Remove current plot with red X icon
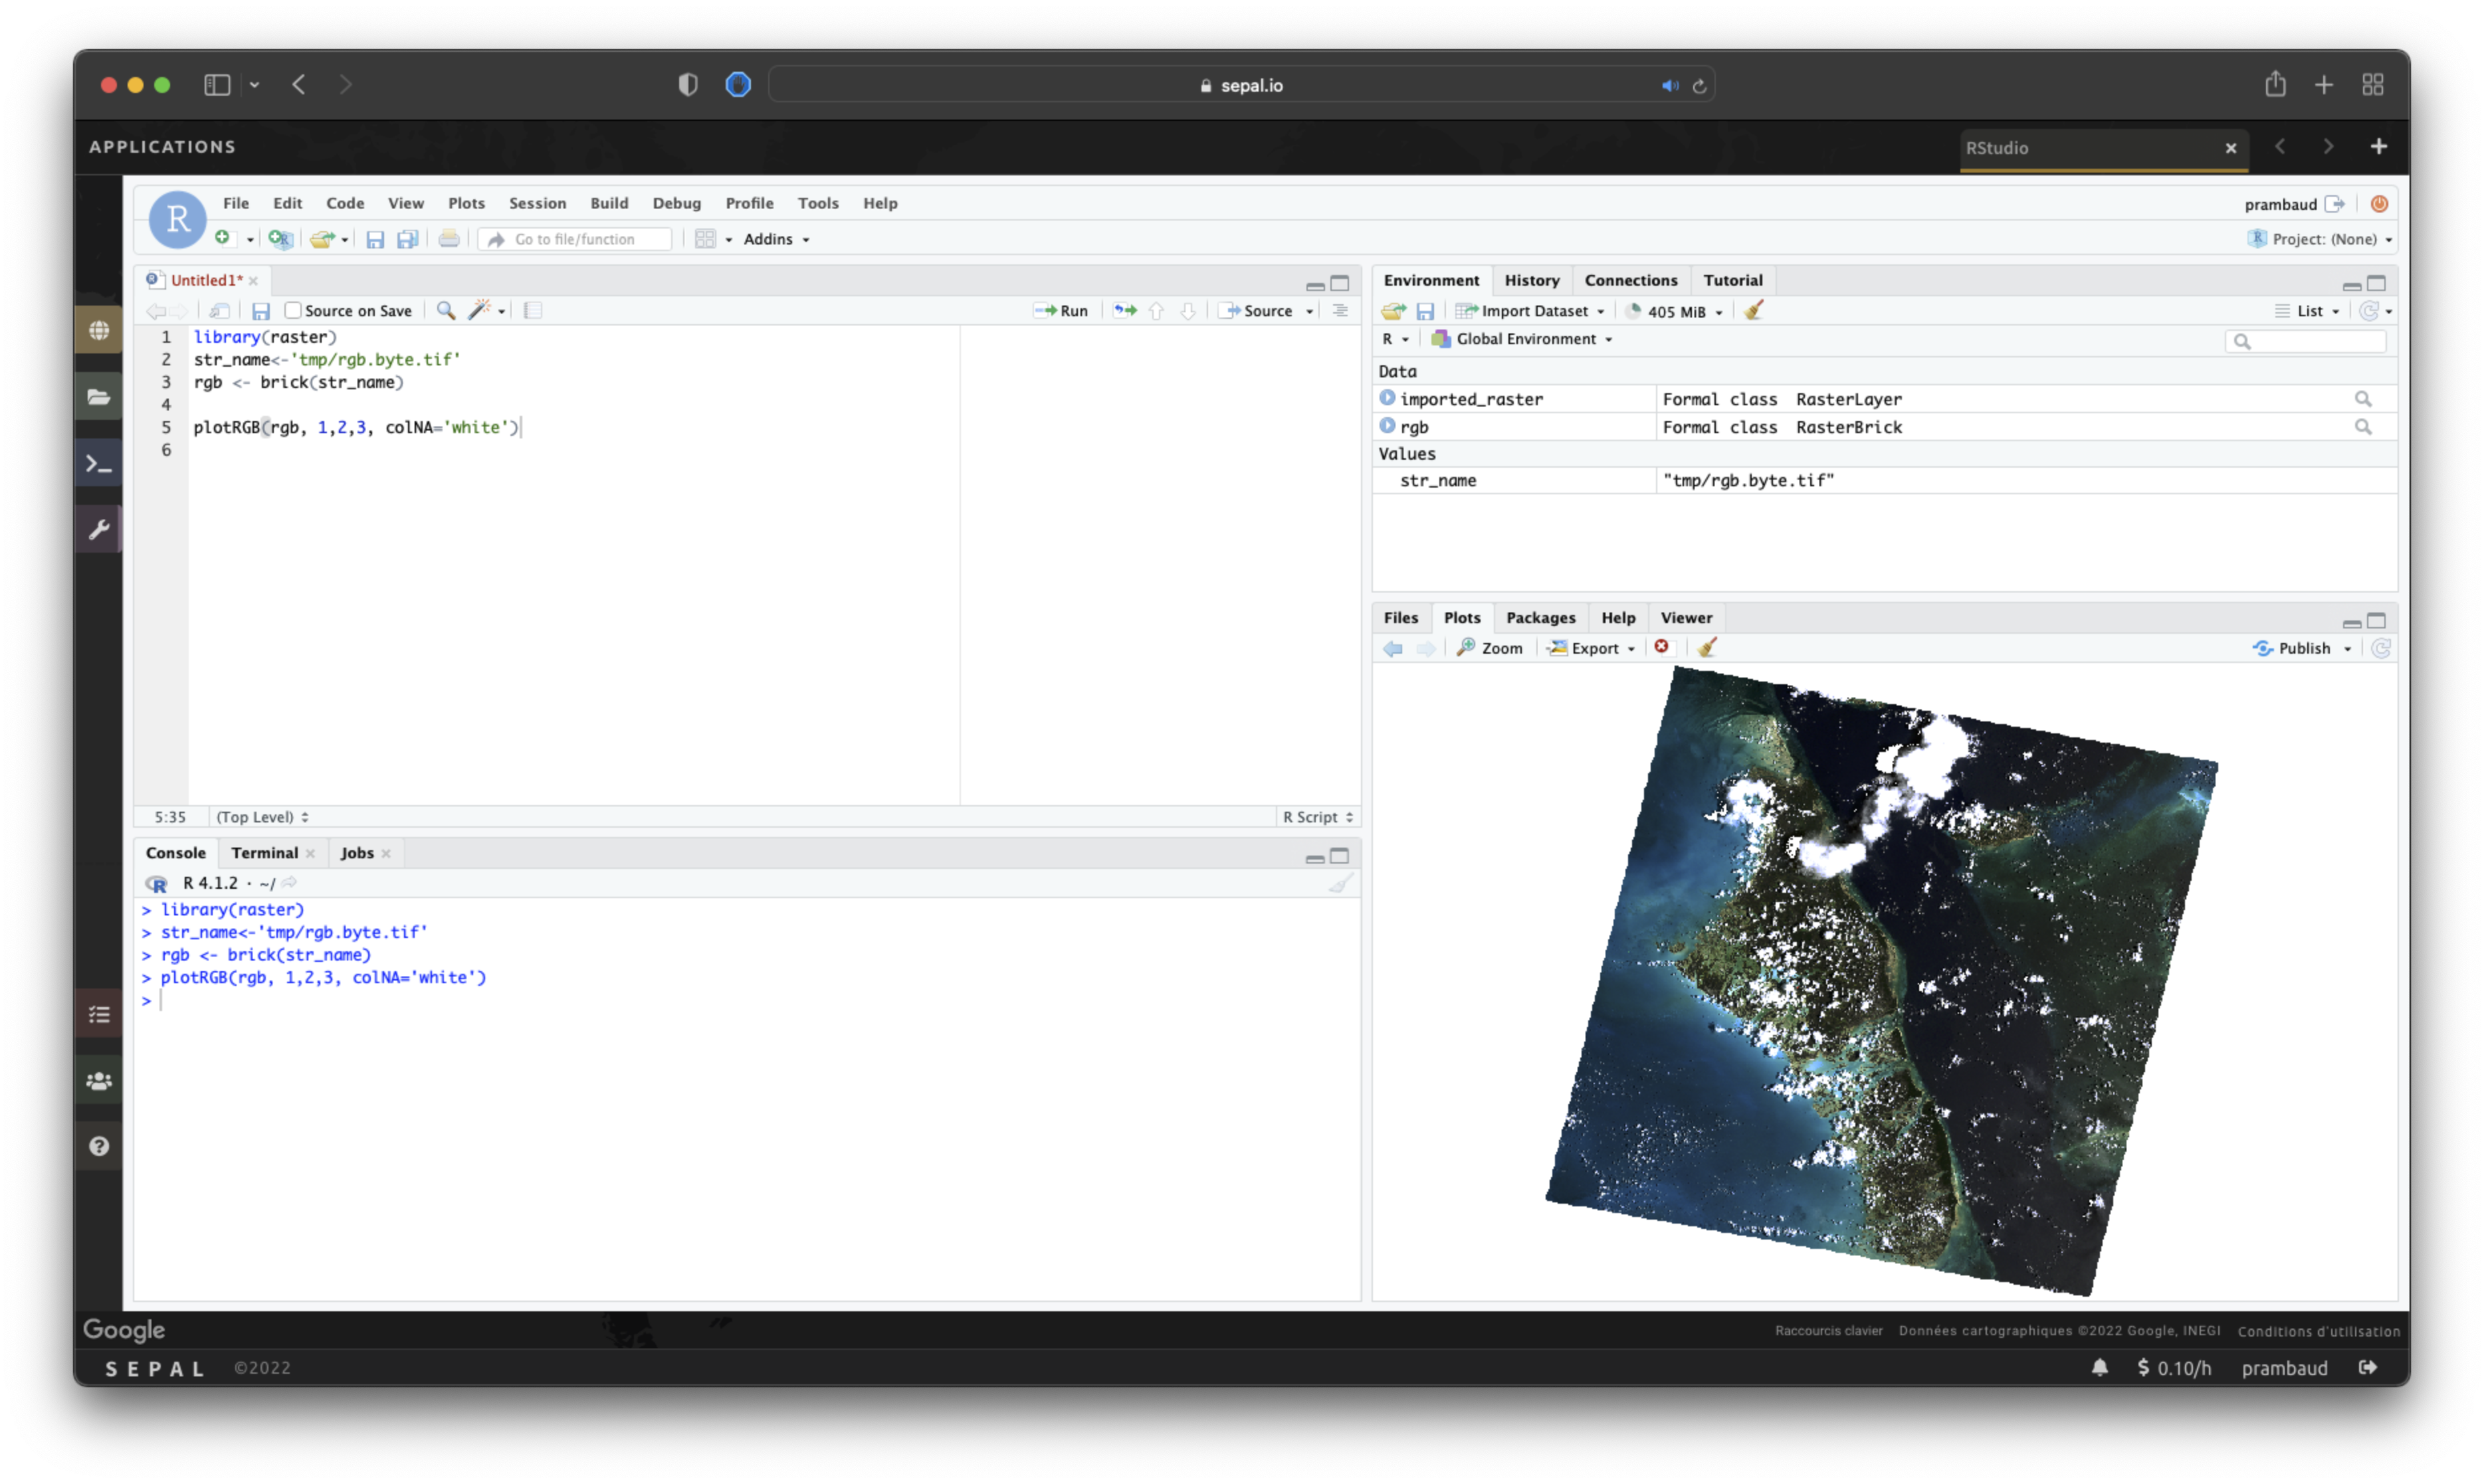The image size is (2484, 1484). (x=1662, y=647)
